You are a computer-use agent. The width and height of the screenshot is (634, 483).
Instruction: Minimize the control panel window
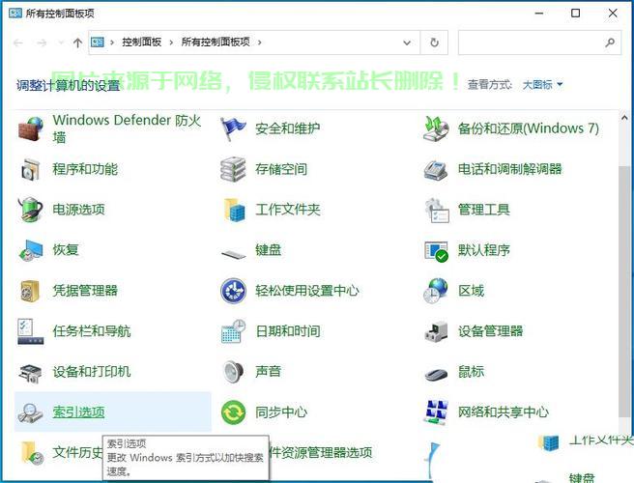point(539,14)
